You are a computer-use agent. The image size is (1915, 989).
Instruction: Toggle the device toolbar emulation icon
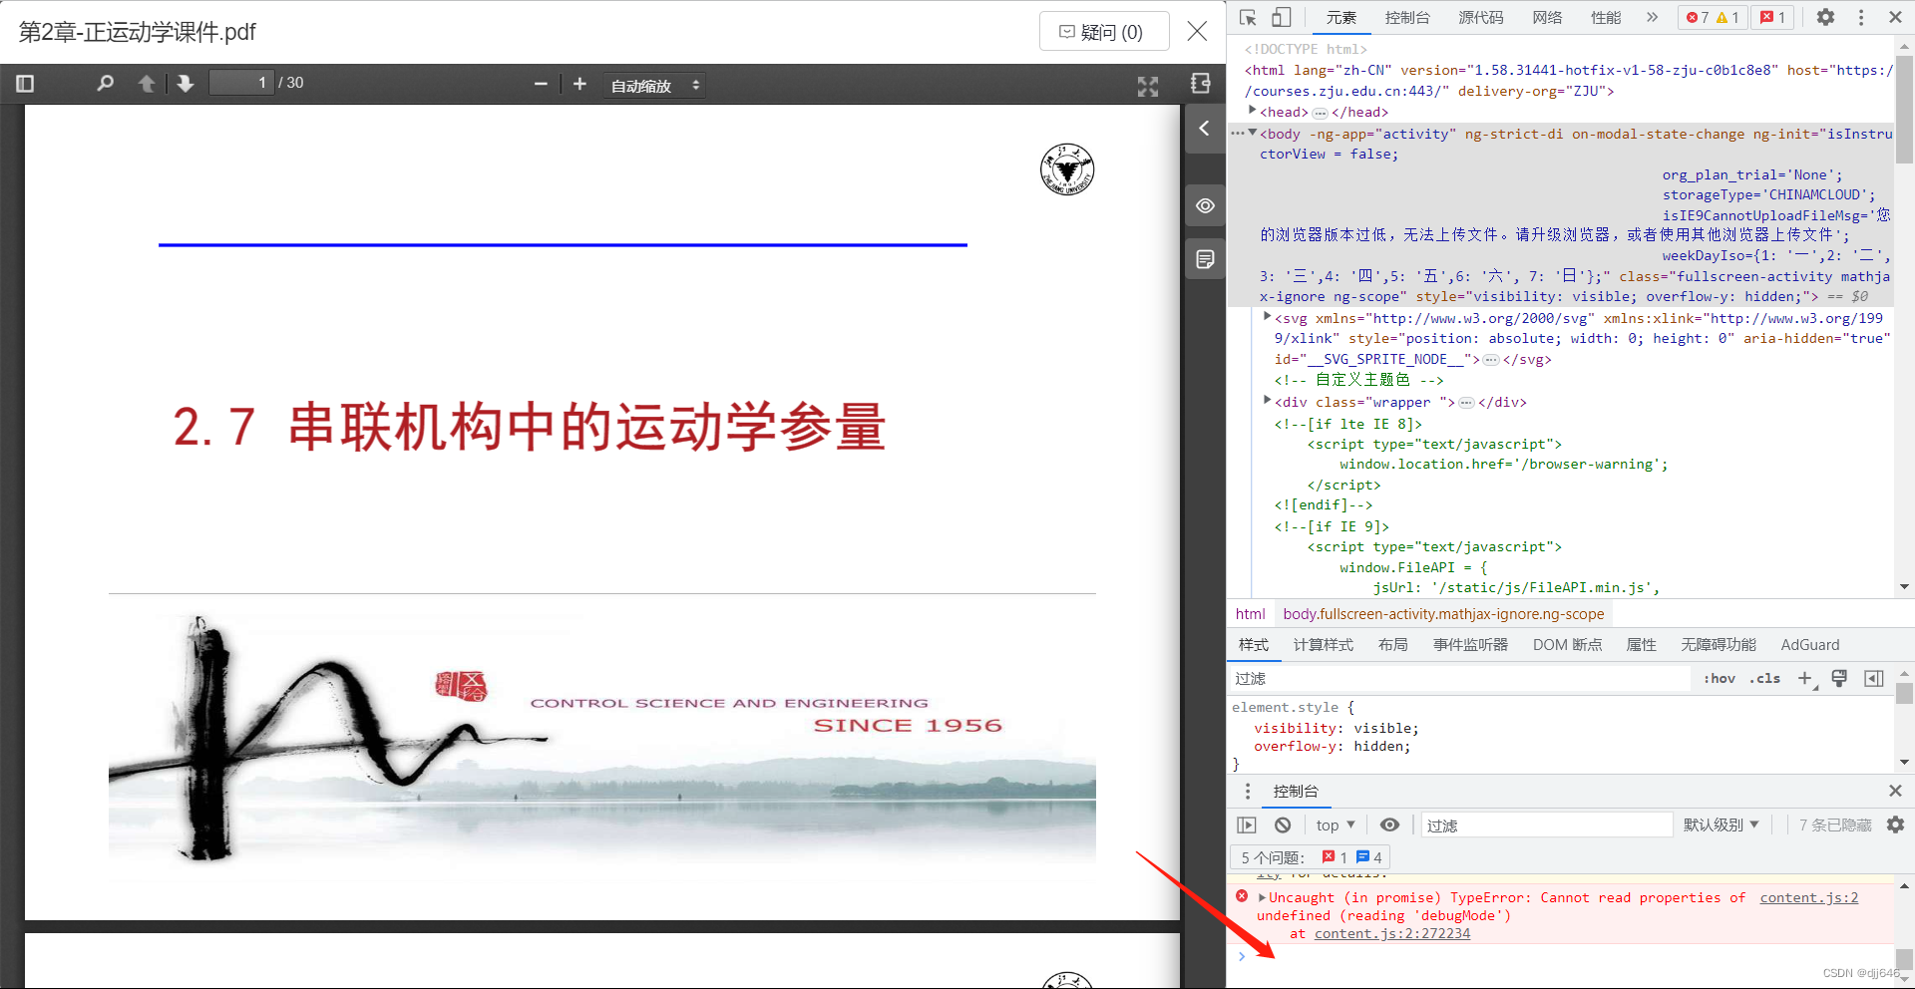(1281, 17)
